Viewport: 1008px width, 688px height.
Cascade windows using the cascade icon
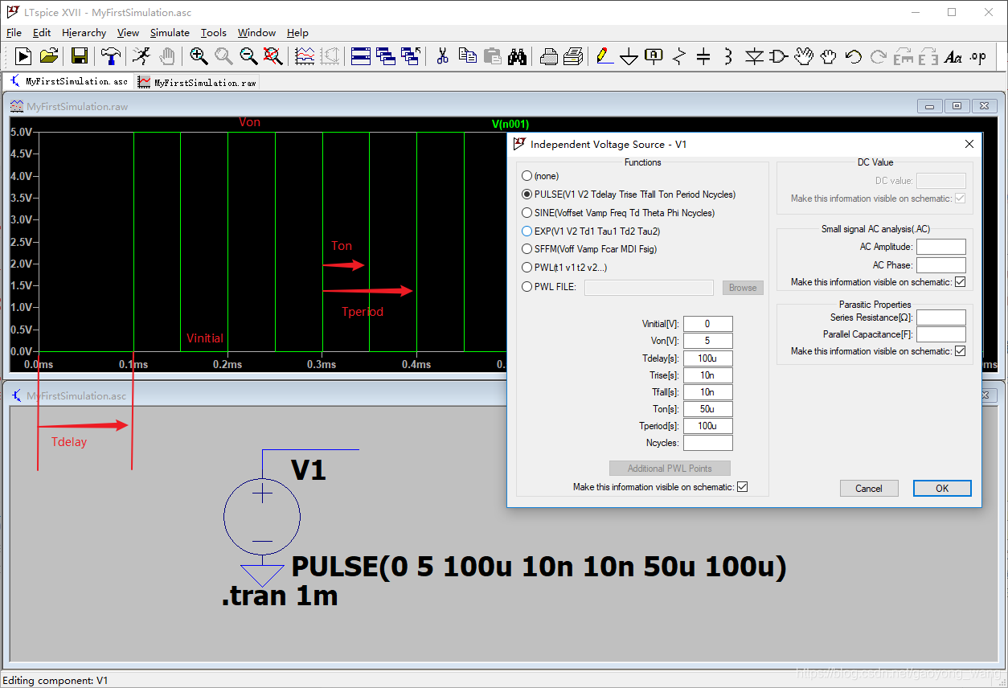(x=386, y=56)
